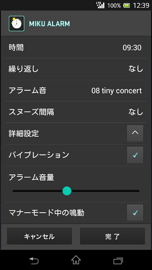Uncheck the バイブレーション vibration checkbox
The width and height of the screenshot is (152, 270).
click(x=135, y=155)
